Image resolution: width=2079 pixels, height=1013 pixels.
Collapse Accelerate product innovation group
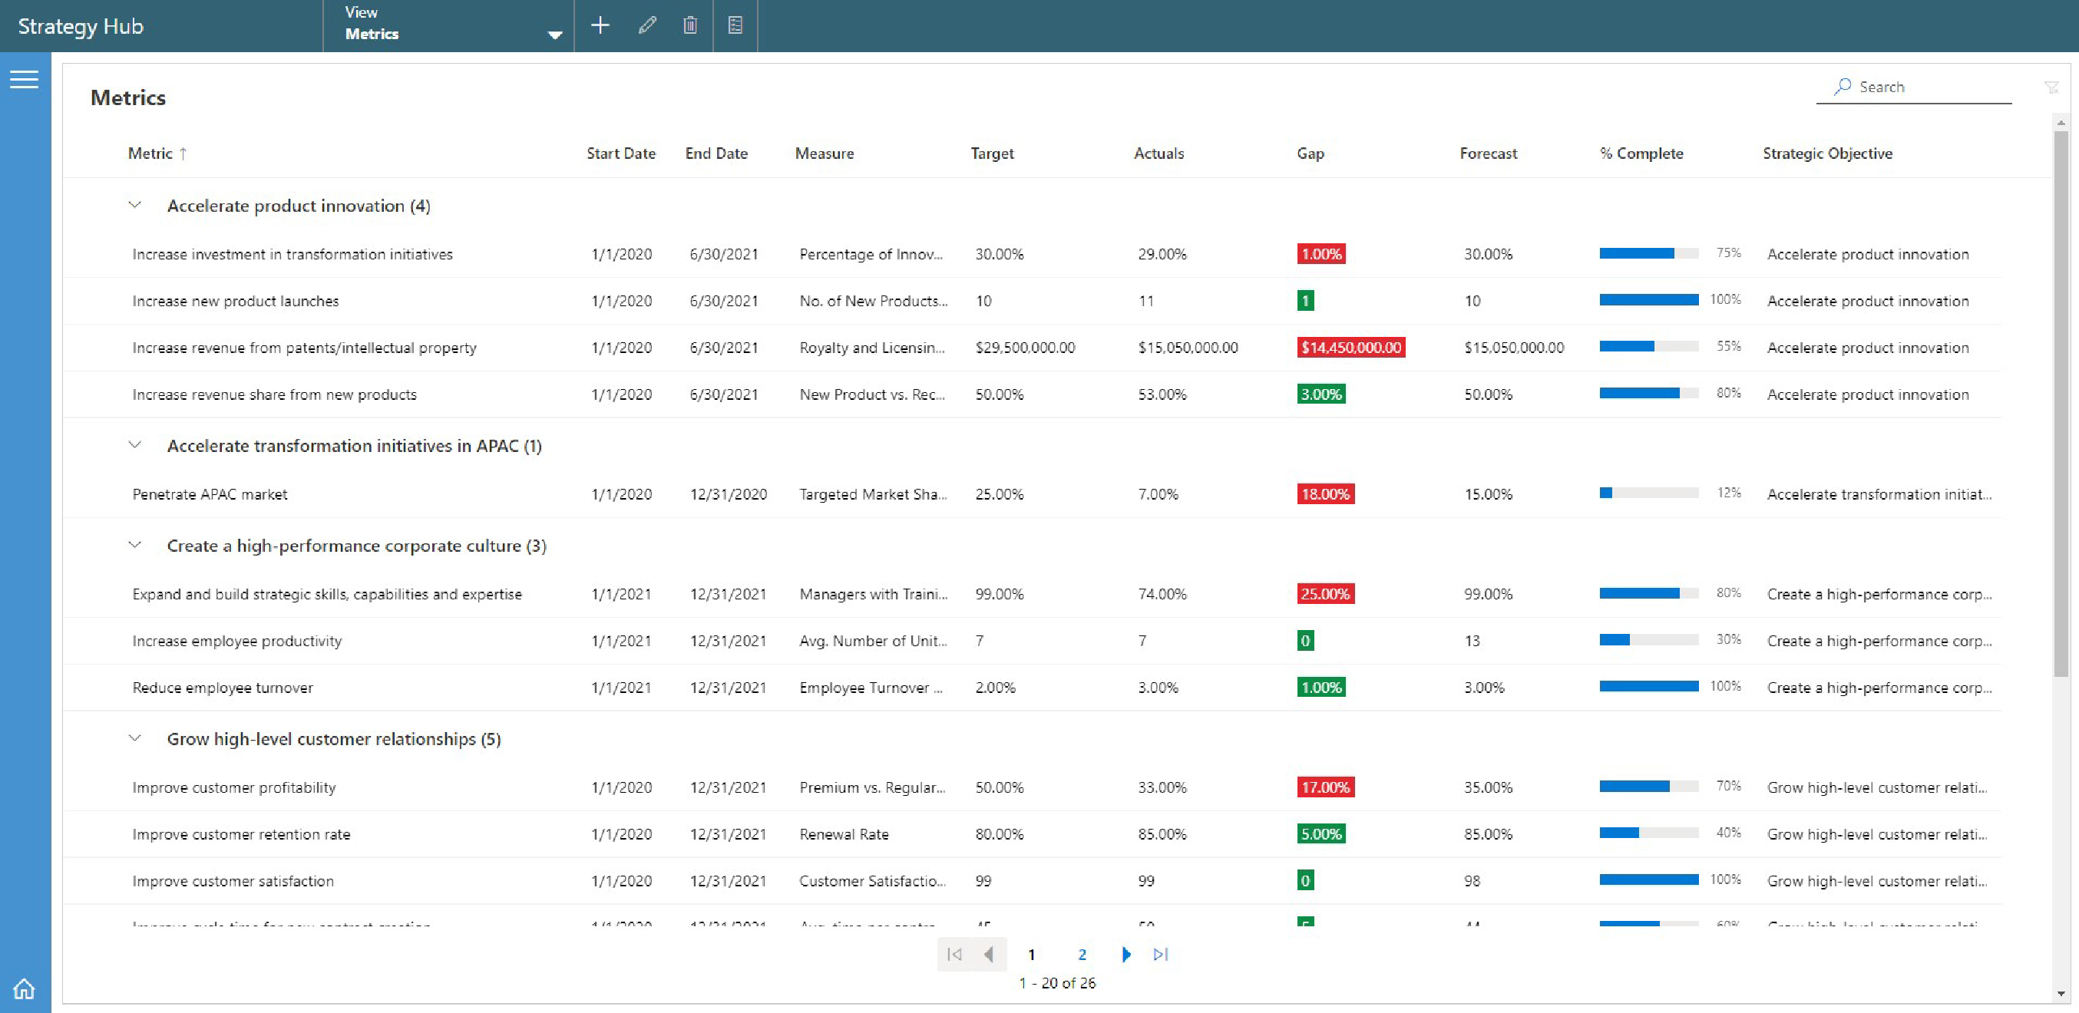coord(135,206)
